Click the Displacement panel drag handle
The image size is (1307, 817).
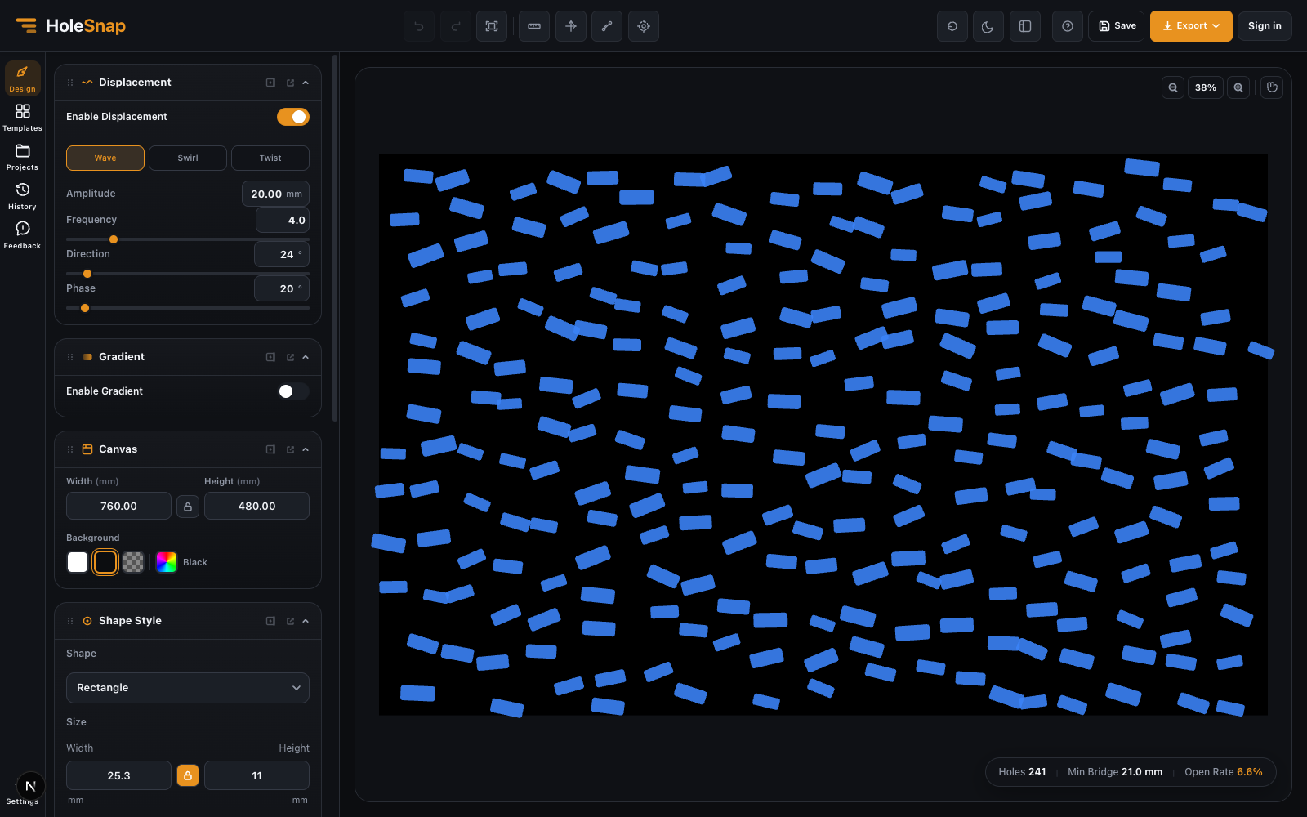pos(70,83)
